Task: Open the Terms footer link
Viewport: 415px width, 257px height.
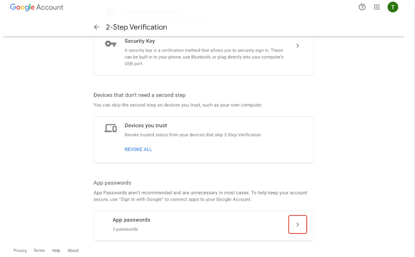Action: [39, 250]
